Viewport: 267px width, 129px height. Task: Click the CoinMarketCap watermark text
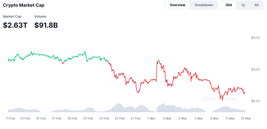pyautogui.click(x=222, y=98)
